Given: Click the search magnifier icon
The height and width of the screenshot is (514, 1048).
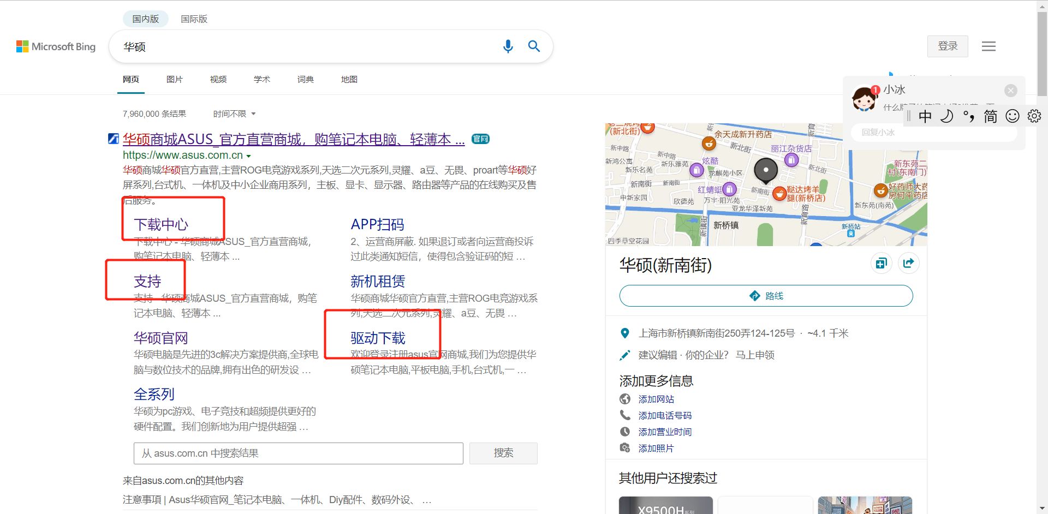Looking at the screenshot, I should pos(534,47).
